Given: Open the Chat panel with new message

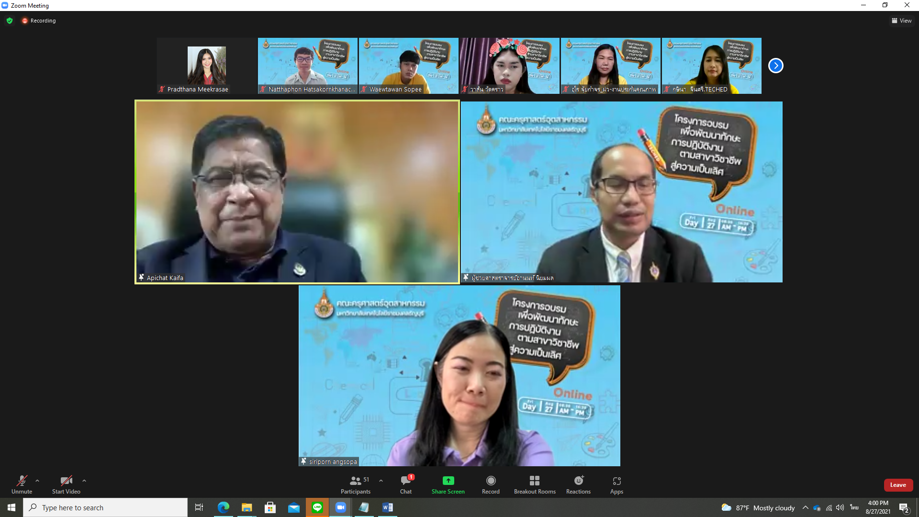Looking at the screenshot, I should coord(406,484).
